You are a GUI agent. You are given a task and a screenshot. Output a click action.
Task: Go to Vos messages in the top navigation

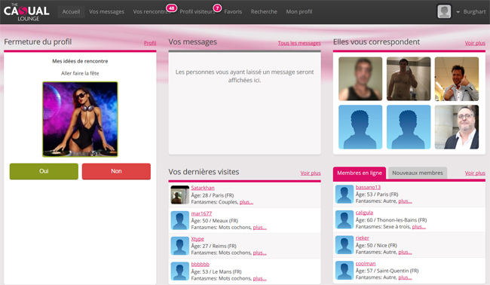point(106,11)
